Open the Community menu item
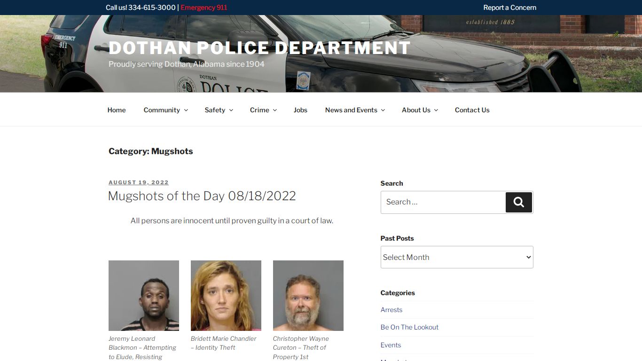The image size is (642, 361). click(162, 110)
